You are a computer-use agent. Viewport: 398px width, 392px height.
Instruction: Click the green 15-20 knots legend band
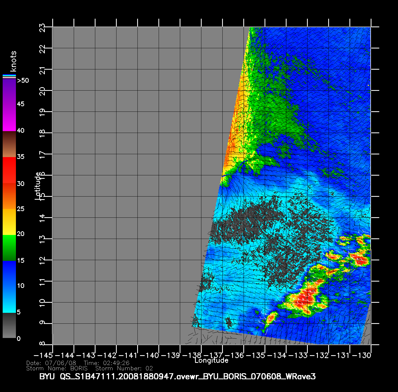[x=9, y=248]
